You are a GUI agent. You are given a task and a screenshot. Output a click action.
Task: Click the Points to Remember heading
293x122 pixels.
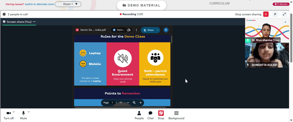[x=122, y=93]
